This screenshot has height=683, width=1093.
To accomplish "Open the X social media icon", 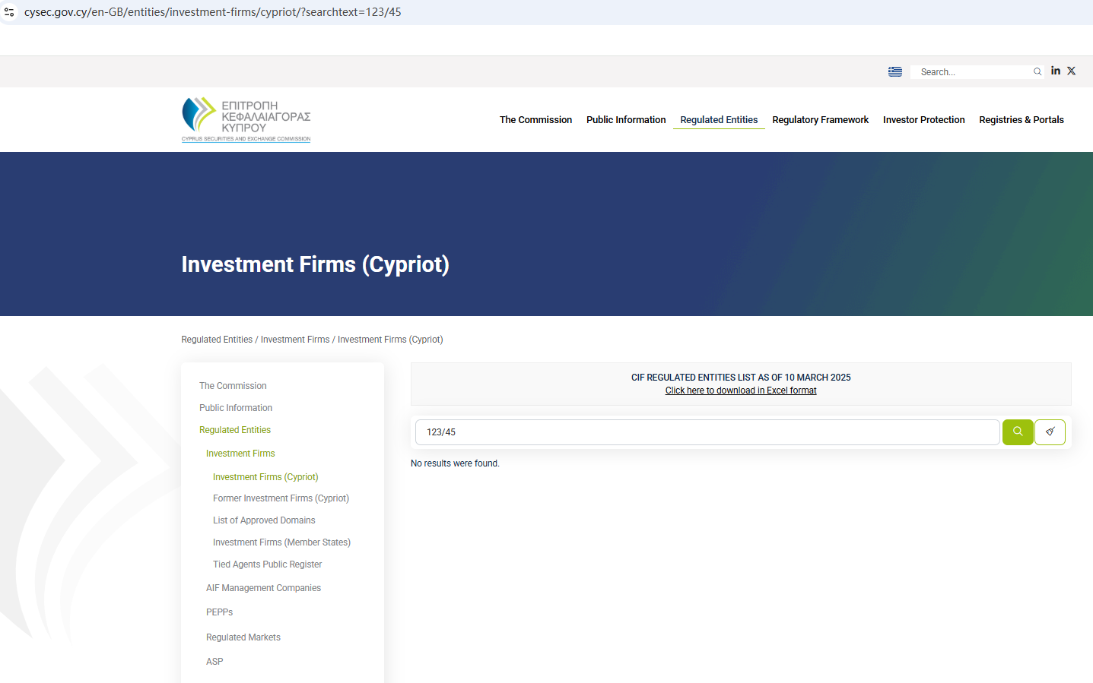I will (x=1071, y=71).
